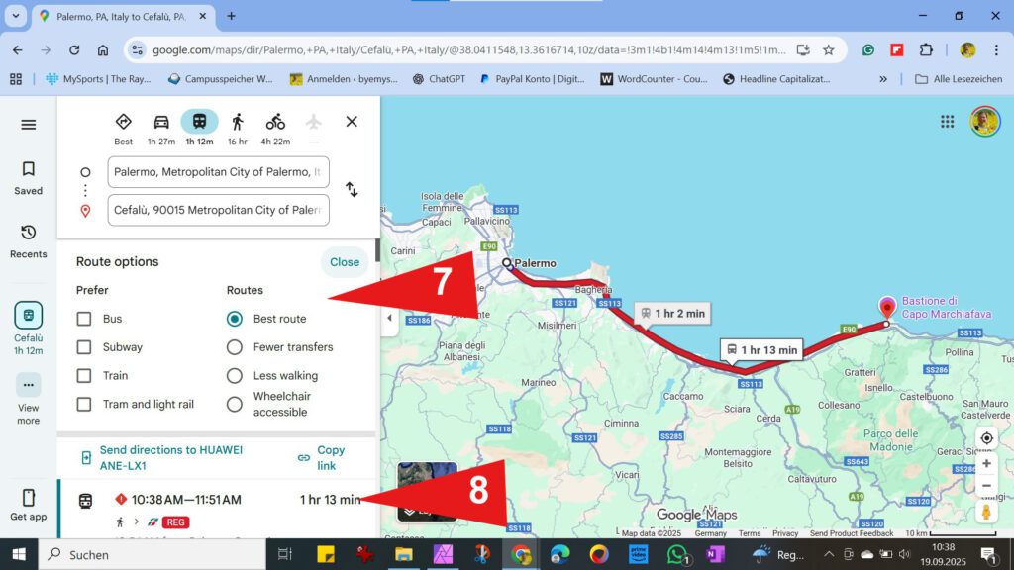Image resolution: width=1014 pixels, height=570 pixels.
Task: Show more options in browser toolbar menu
Action: pos(996,48)
